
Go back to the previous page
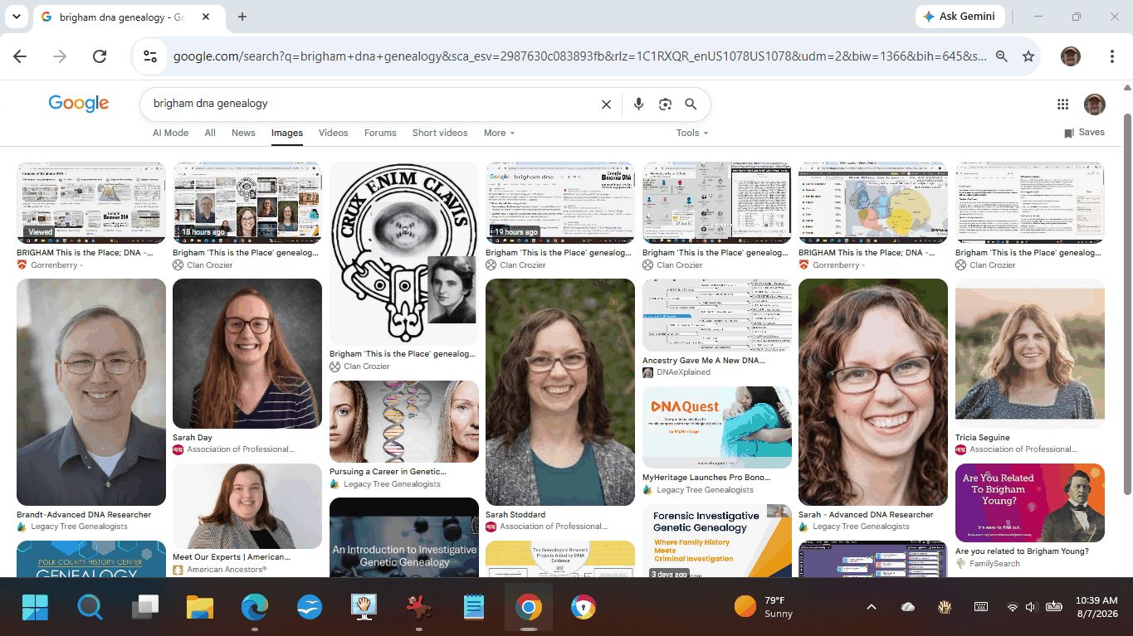[20, 56]
